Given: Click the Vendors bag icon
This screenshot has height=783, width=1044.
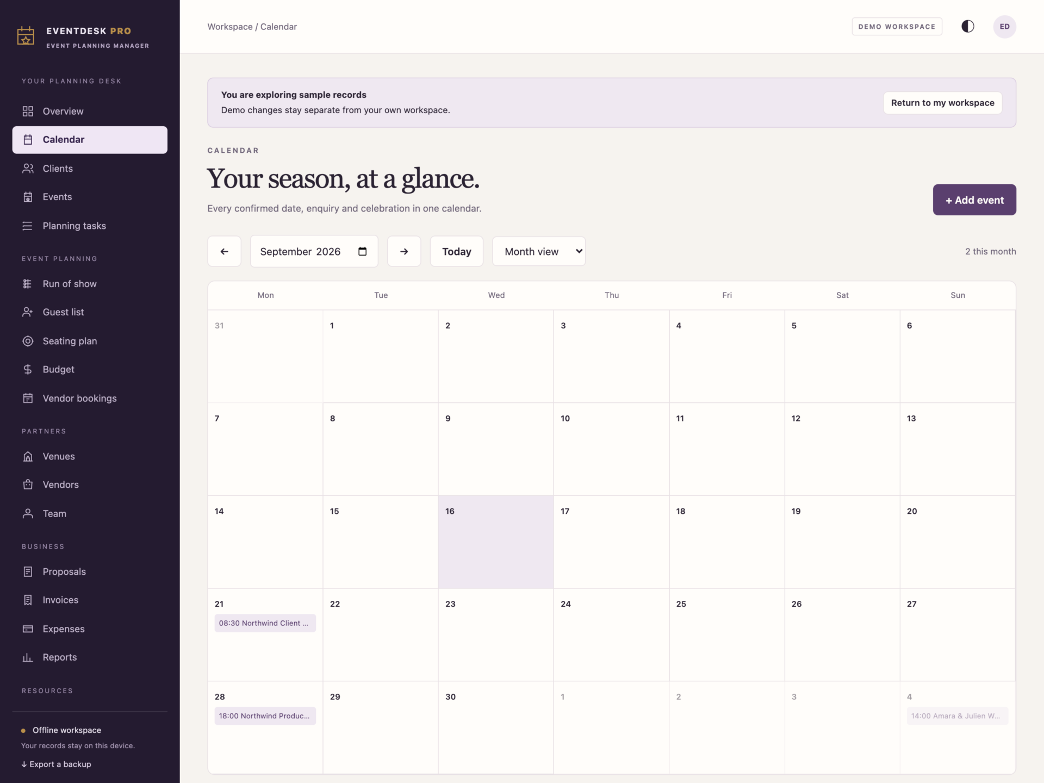Looking at the screenshot, I should click(x=28, y=484).
